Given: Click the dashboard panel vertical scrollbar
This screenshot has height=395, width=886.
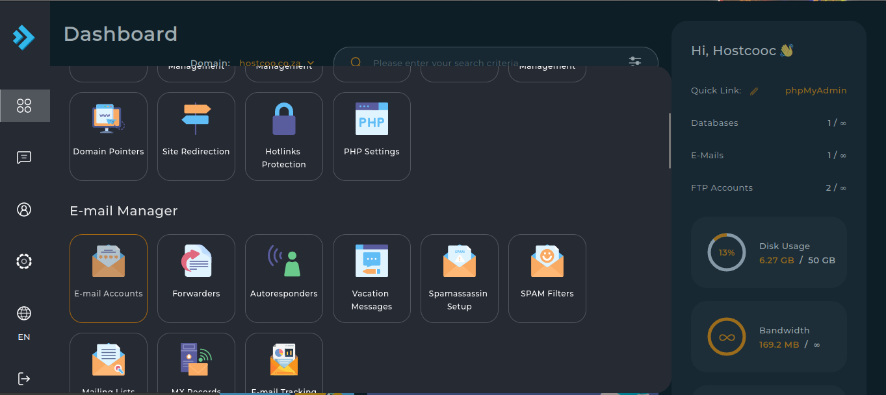Looking at the screenshot, I should (x=670, y=141).
